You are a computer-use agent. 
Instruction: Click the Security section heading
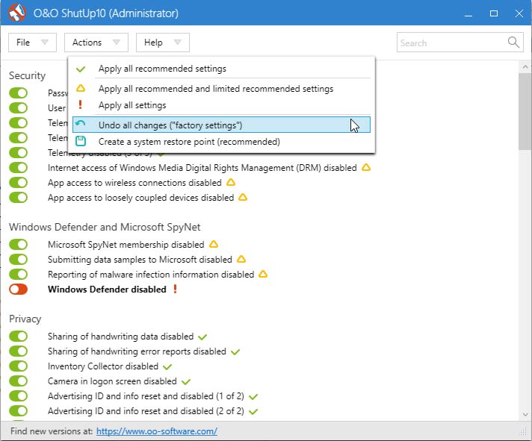27,75
